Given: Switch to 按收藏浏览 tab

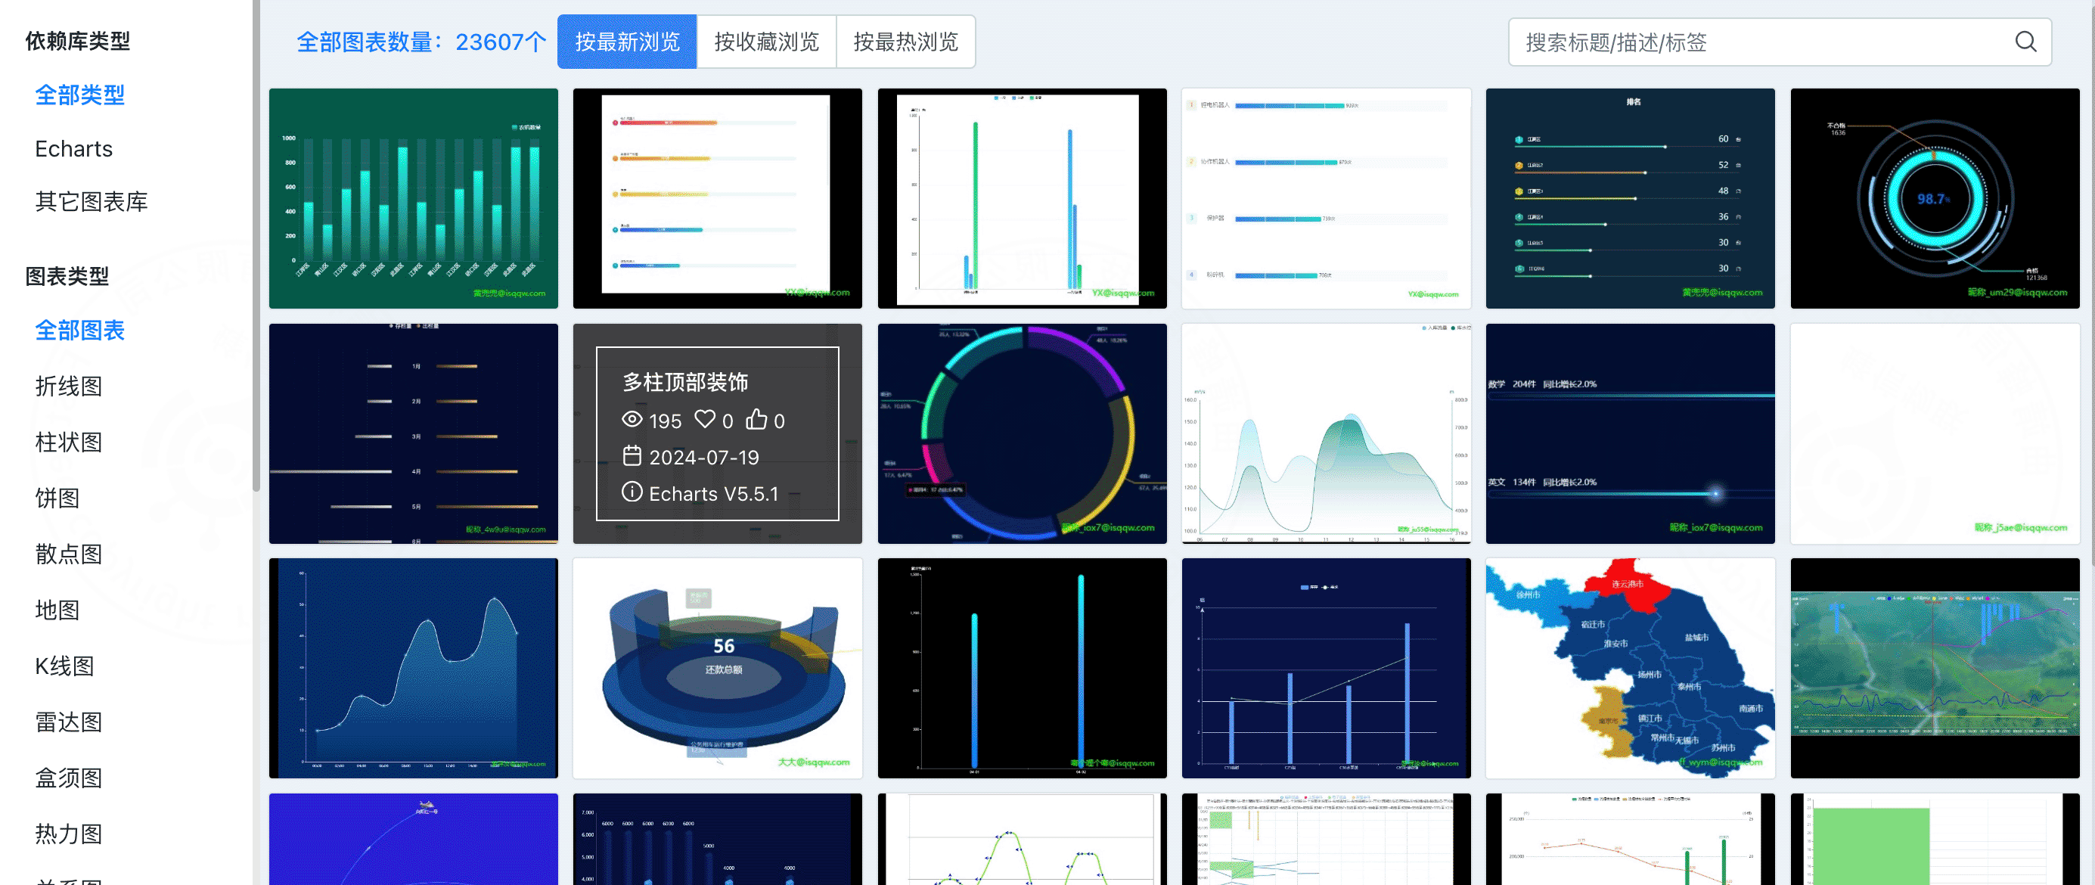Looking at the screenshot, I should 766,42.
